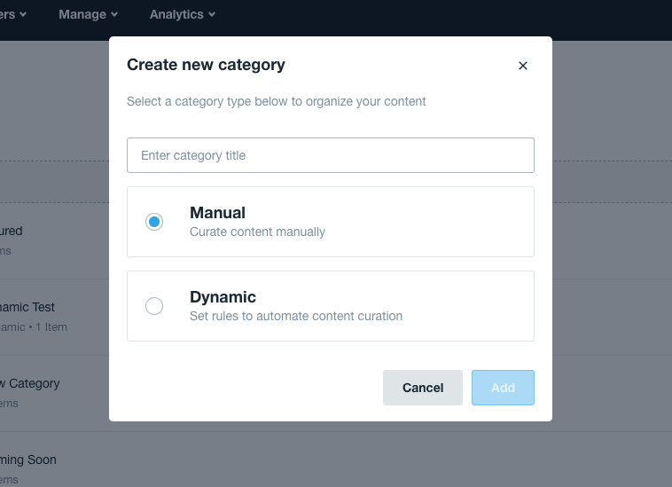Image resolution: width=672 pixels, height=487 pixels.
Task: Close the Create new category dialog
Action: click(523, 66)
